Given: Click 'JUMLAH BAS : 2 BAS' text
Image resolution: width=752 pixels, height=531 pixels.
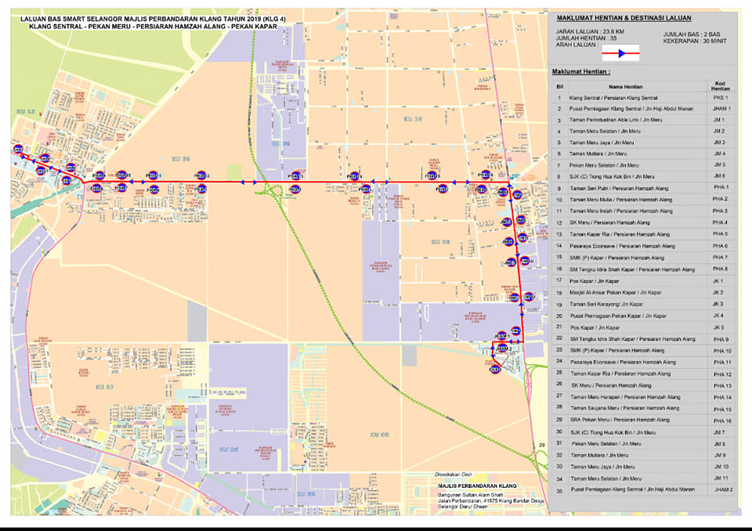Looking at the screenshot, I should coord(692,34).
